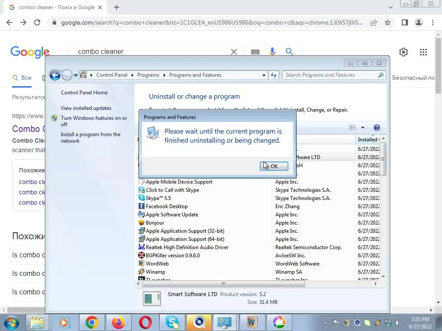442x331 pixels.
Task: Open the Control Panel help icon
Action: click(x=376, y=128)
